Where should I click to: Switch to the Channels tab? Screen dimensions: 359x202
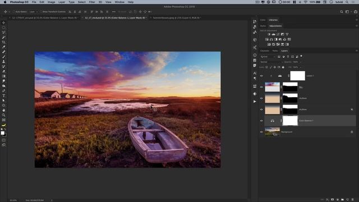265,51
